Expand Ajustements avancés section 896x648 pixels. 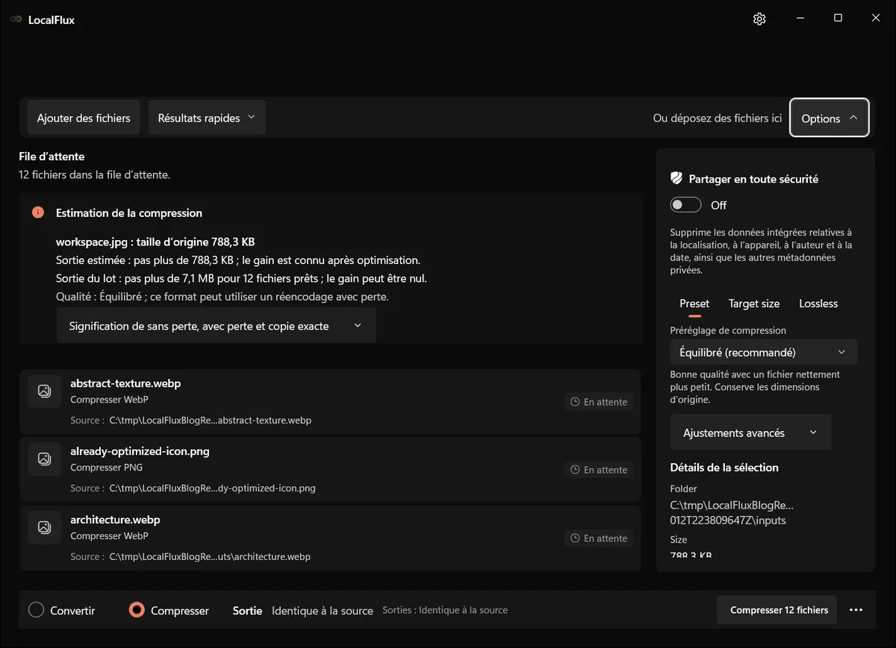point(750,432)
